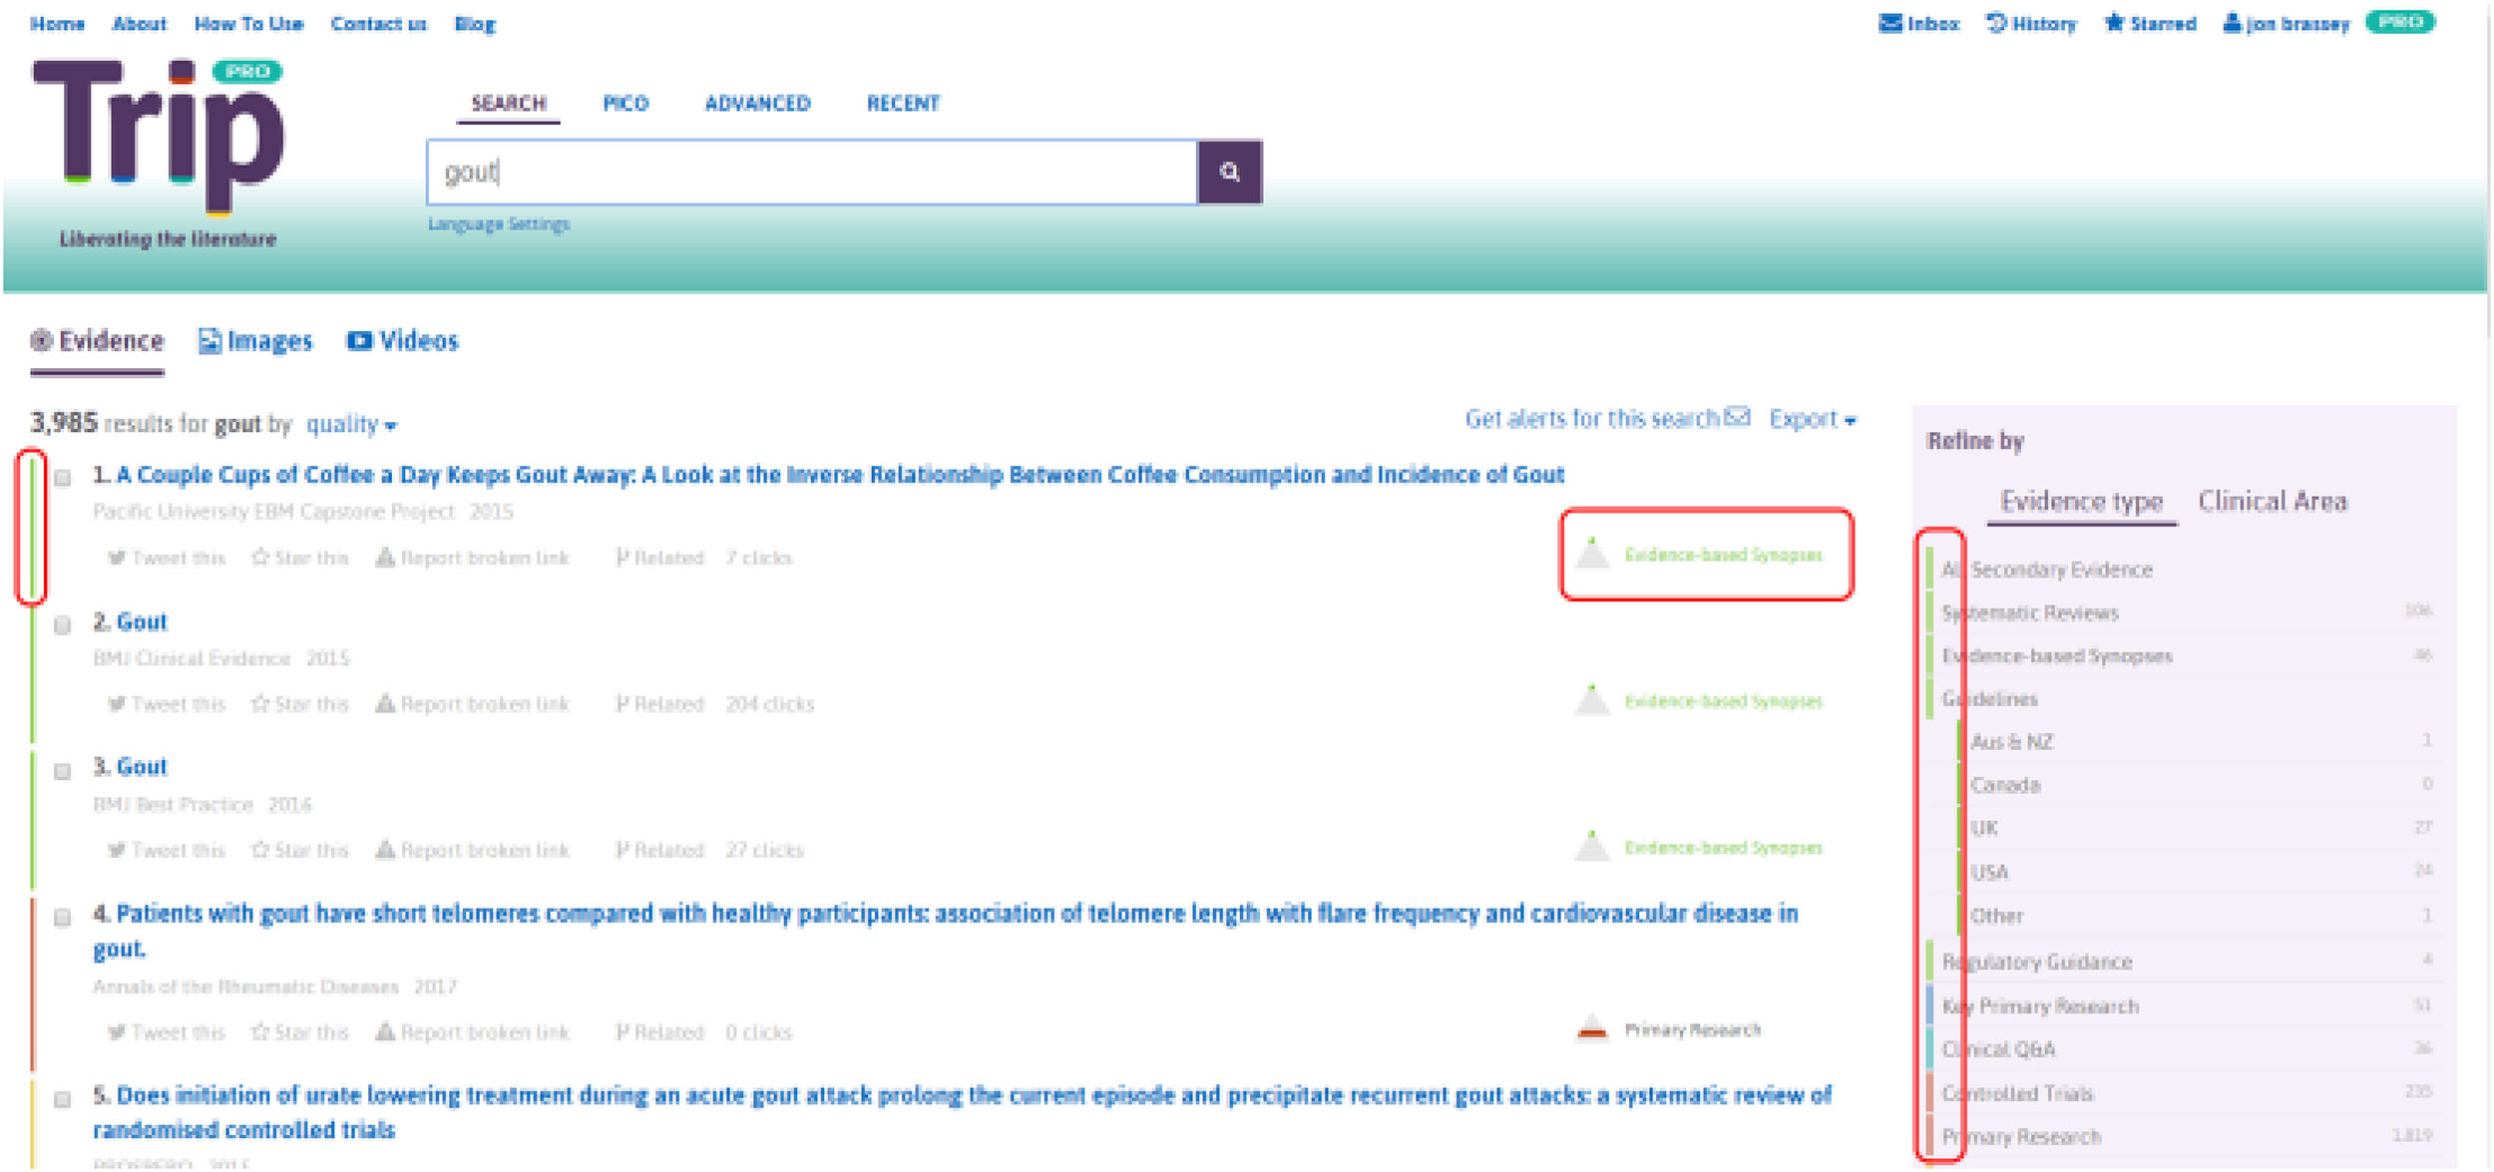
Task: Select the checkbox beside result 4
Action: [x=63, y=917]
